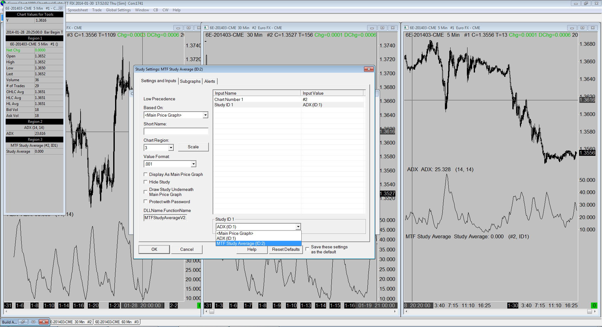Toggle the Hide Study checkbox

click(145, 182)
